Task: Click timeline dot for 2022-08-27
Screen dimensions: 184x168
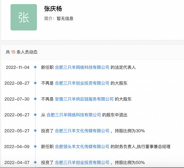Action: tap(35, 83)
